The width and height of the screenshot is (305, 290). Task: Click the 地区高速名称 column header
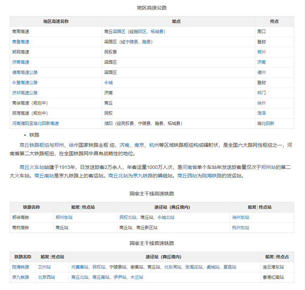(x=56, y=21)
